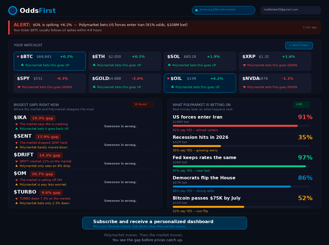Click the Fed keeps rates the same bar
Viewport: 329px width, 245px height.
pyautogui.click(x=241, y=166)
